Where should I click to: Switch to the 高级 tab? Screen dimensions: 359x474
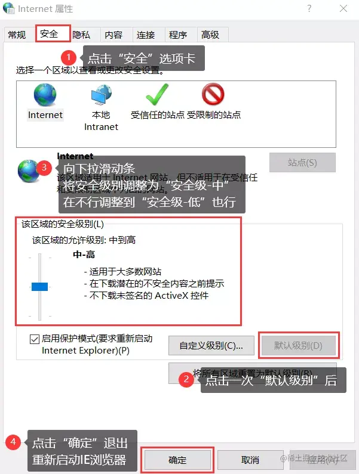coord(210,35)
